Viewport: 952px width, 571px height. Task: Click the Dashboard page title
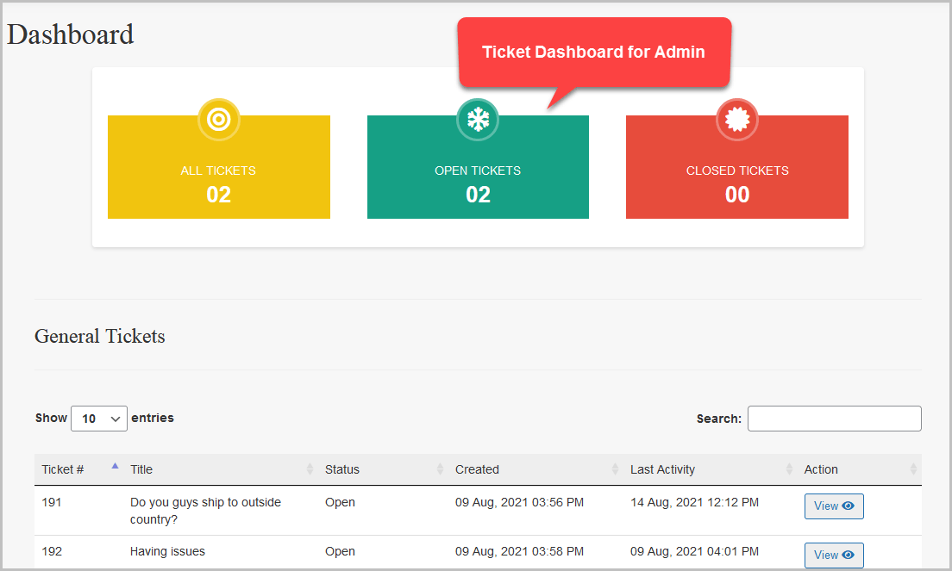tap(70, 34)
